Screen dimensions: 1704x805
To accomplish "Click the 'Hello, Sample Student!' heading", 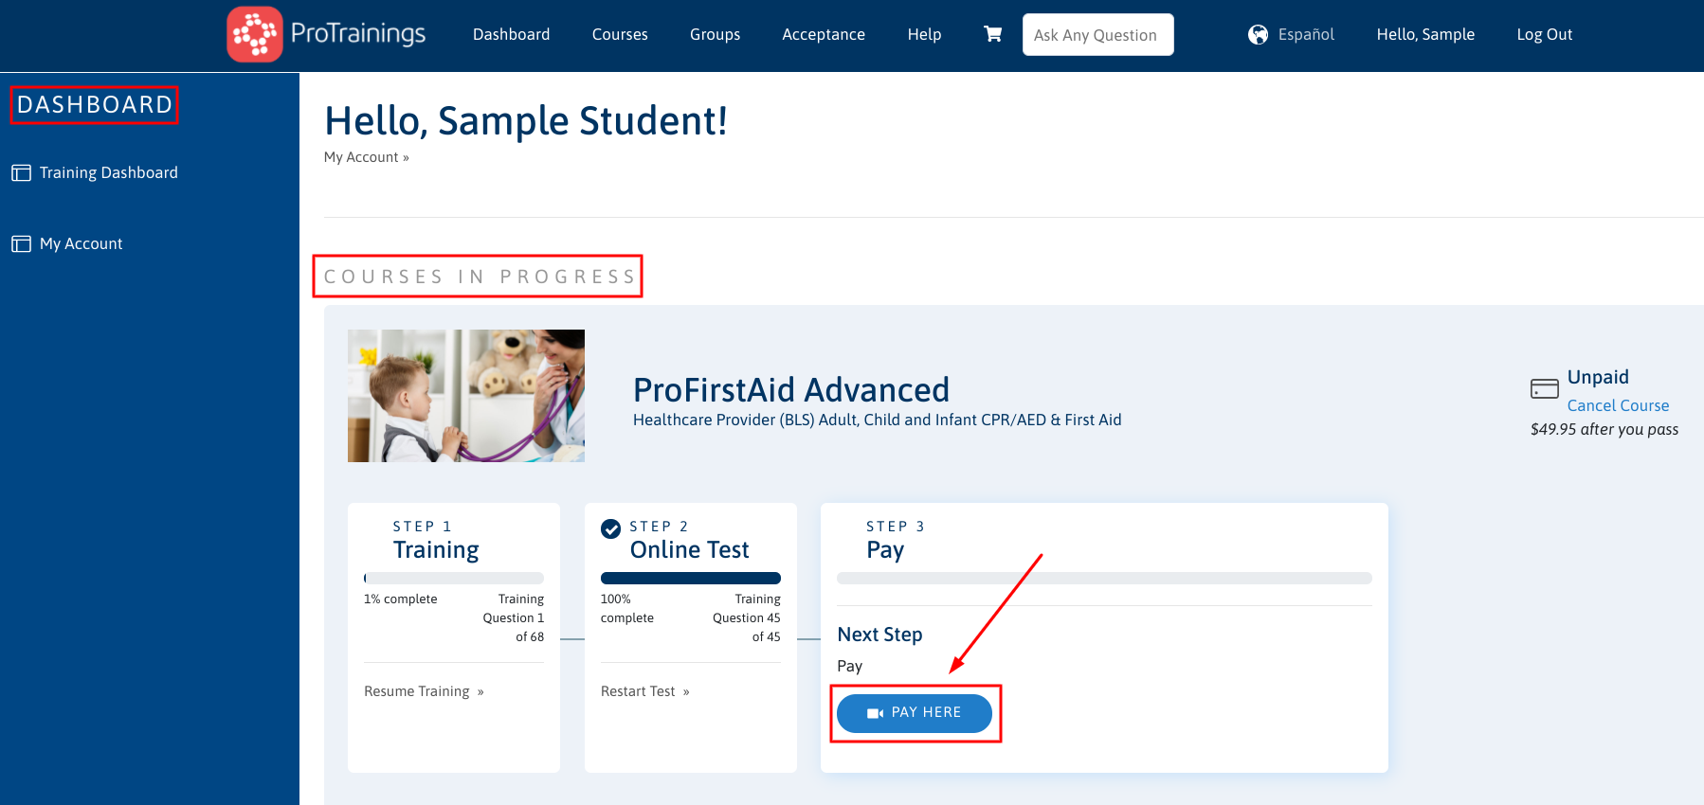I will (x=526, y=121).
